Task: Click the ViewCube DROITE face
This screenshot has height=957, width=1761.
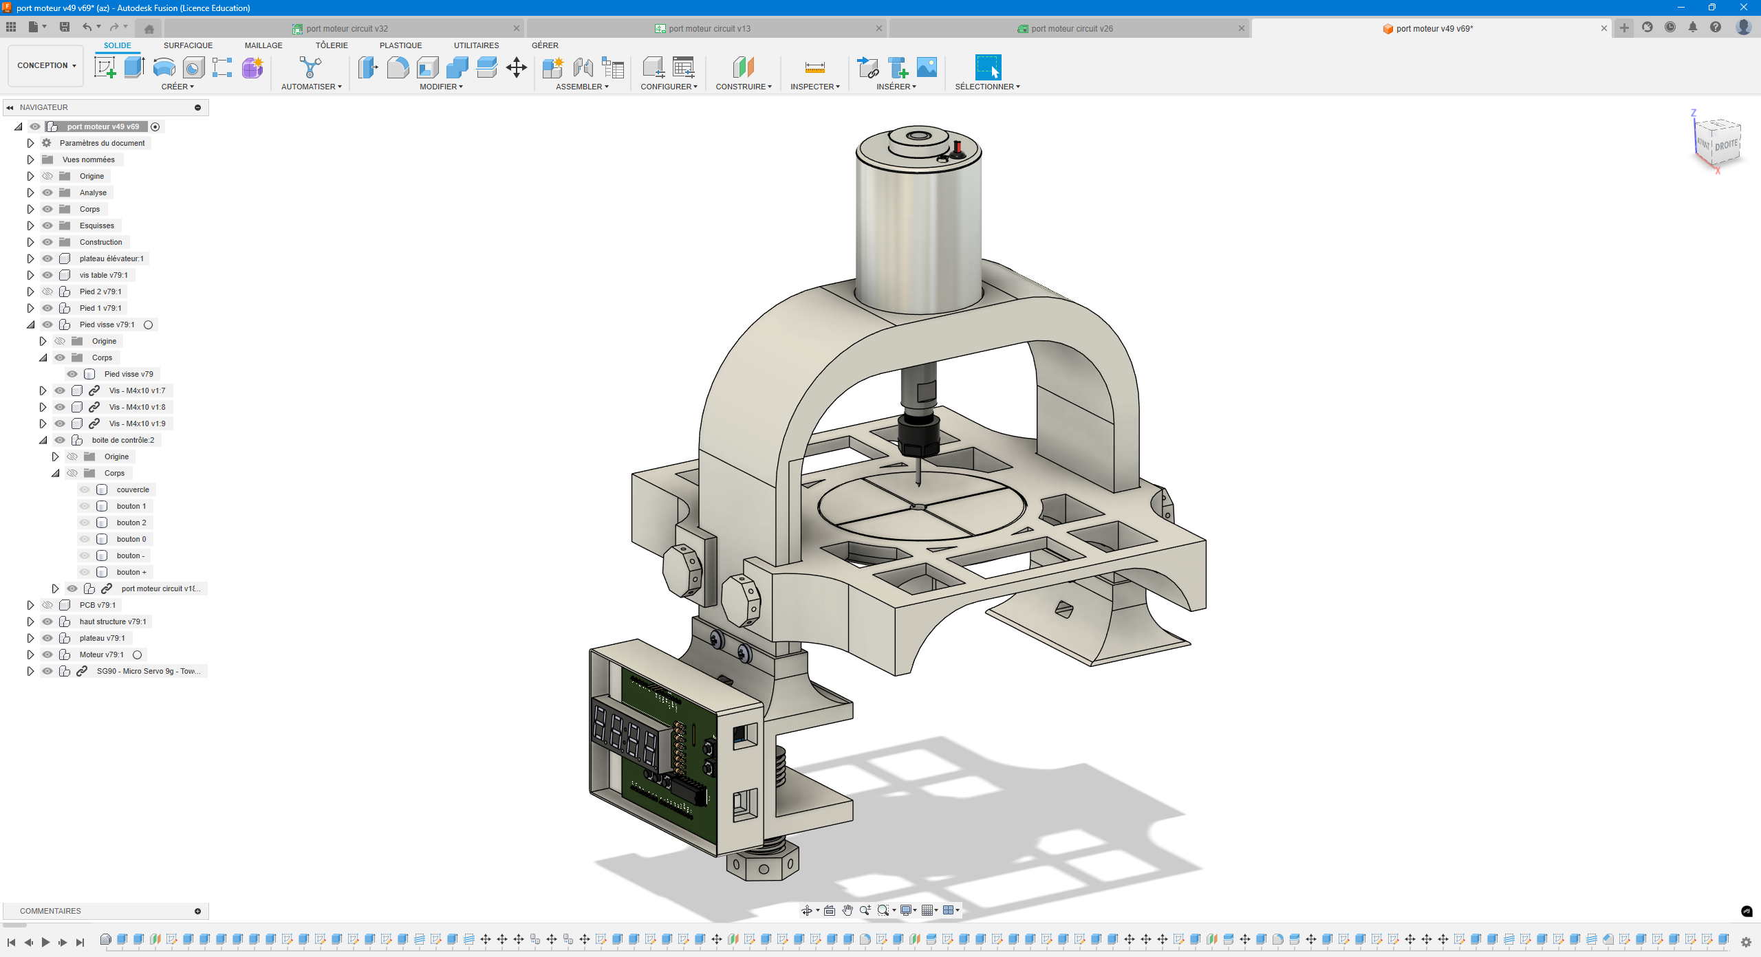Action: click(1725, 146)
